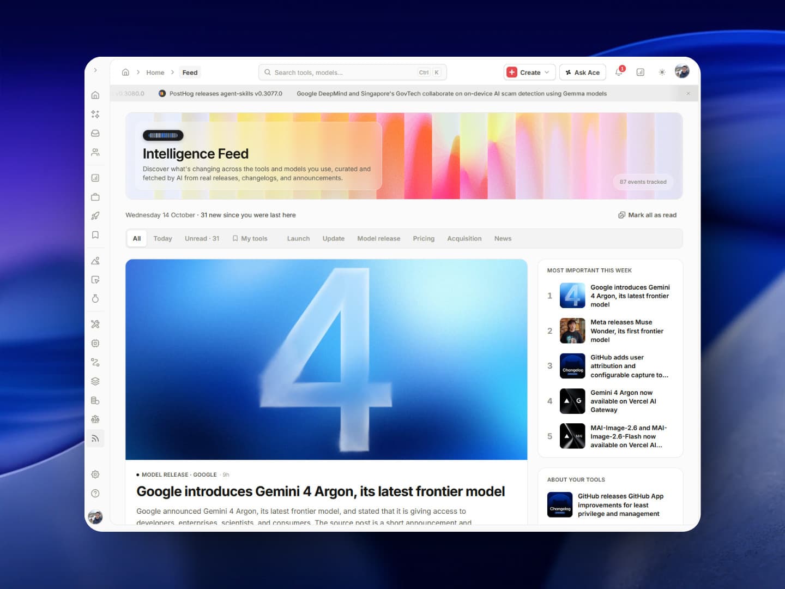The height and width of the screenshot is (589, 785).
Task: Open PostHog releases agent-skills ticker item
Action: (221, 94)
